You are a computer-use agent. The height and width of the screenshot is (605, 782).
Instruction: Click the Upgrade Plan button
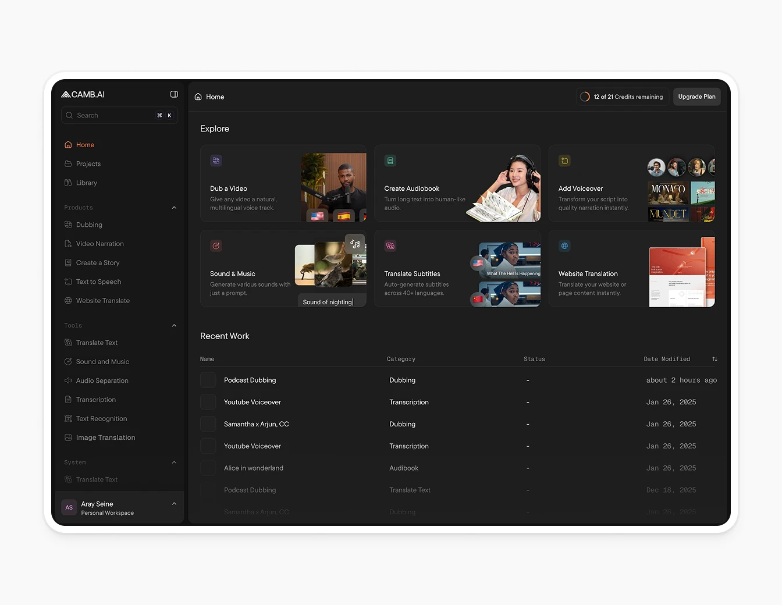click(x=696, y=96)
